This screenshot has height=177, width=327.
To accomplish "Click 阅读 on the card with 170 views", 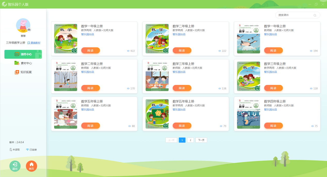I will coord(91,88).
